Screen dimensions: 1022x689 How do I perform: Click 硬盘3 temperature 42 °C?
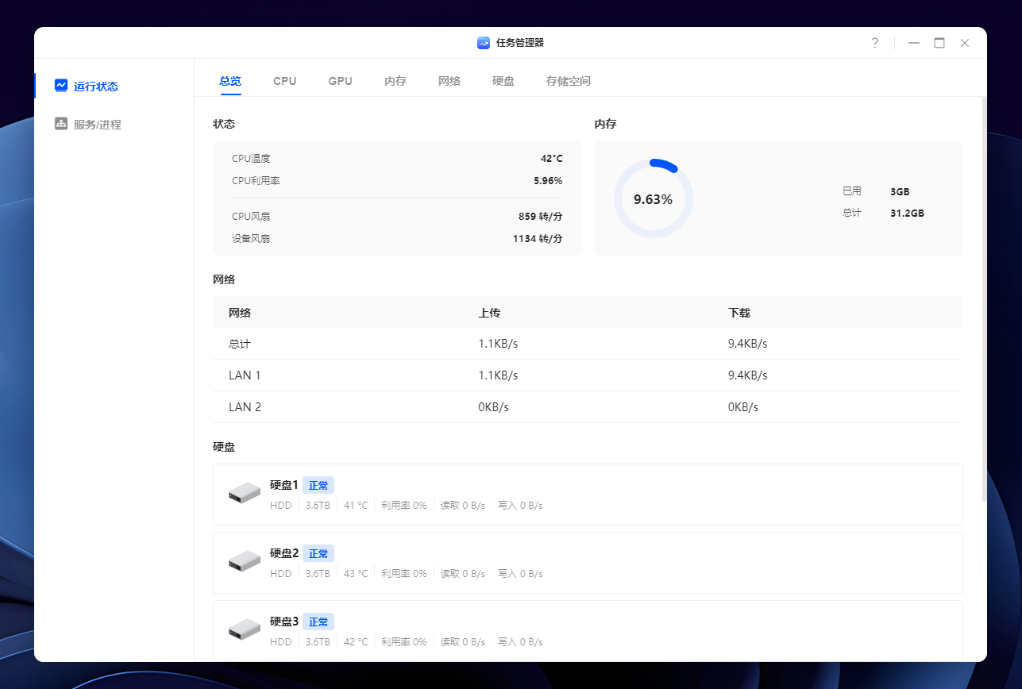[356, 642]
